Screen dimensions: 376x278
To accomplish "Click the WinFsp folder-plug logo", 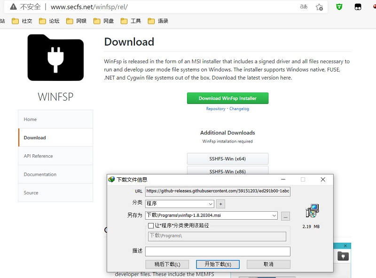I will coord(55,57).
